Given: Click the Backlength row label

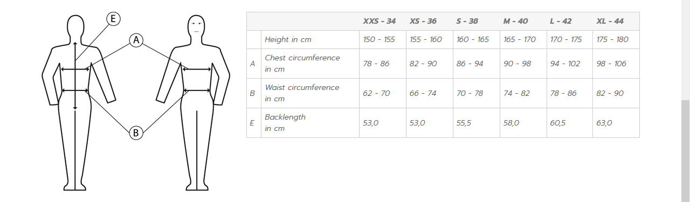Looking at the screenshot, I should [285, 123].
